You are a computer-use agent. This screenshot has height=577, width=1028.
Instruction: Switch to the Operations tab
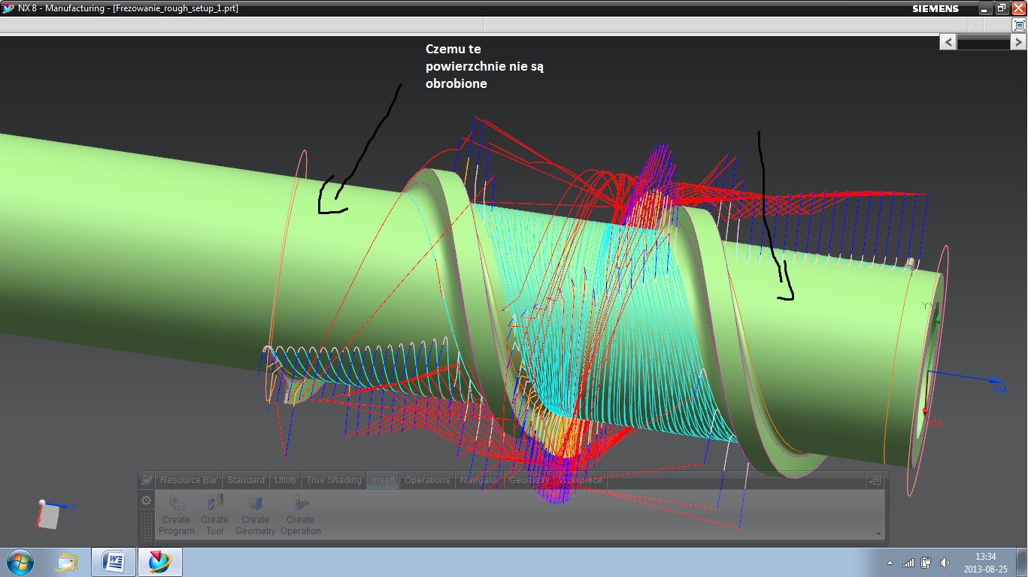(x=427, y=480)
